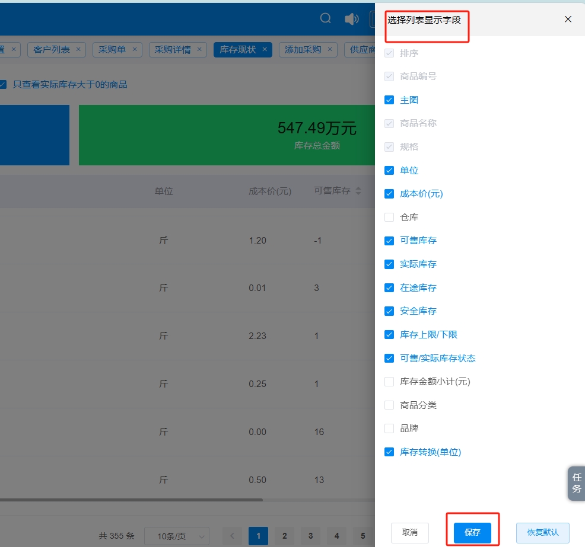Uncheck the 主图 field checkbox
Viewport: 585px width, 547px height.
pyautogui.click(x=389, y=100)
